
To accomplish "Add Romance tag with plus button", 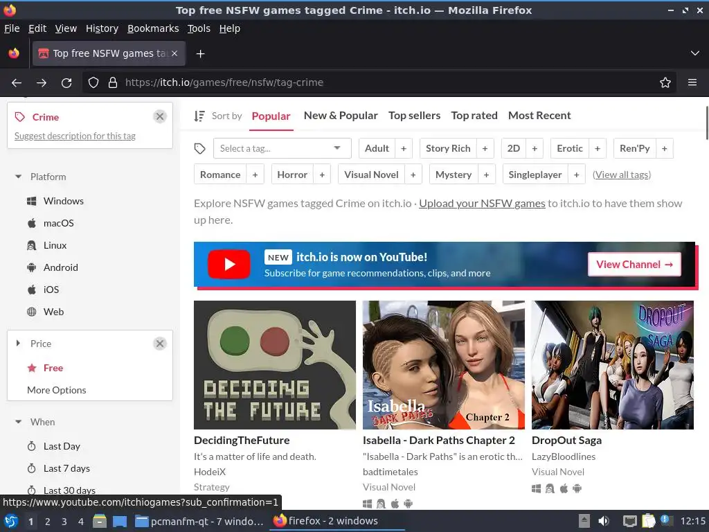I will 255,175.
